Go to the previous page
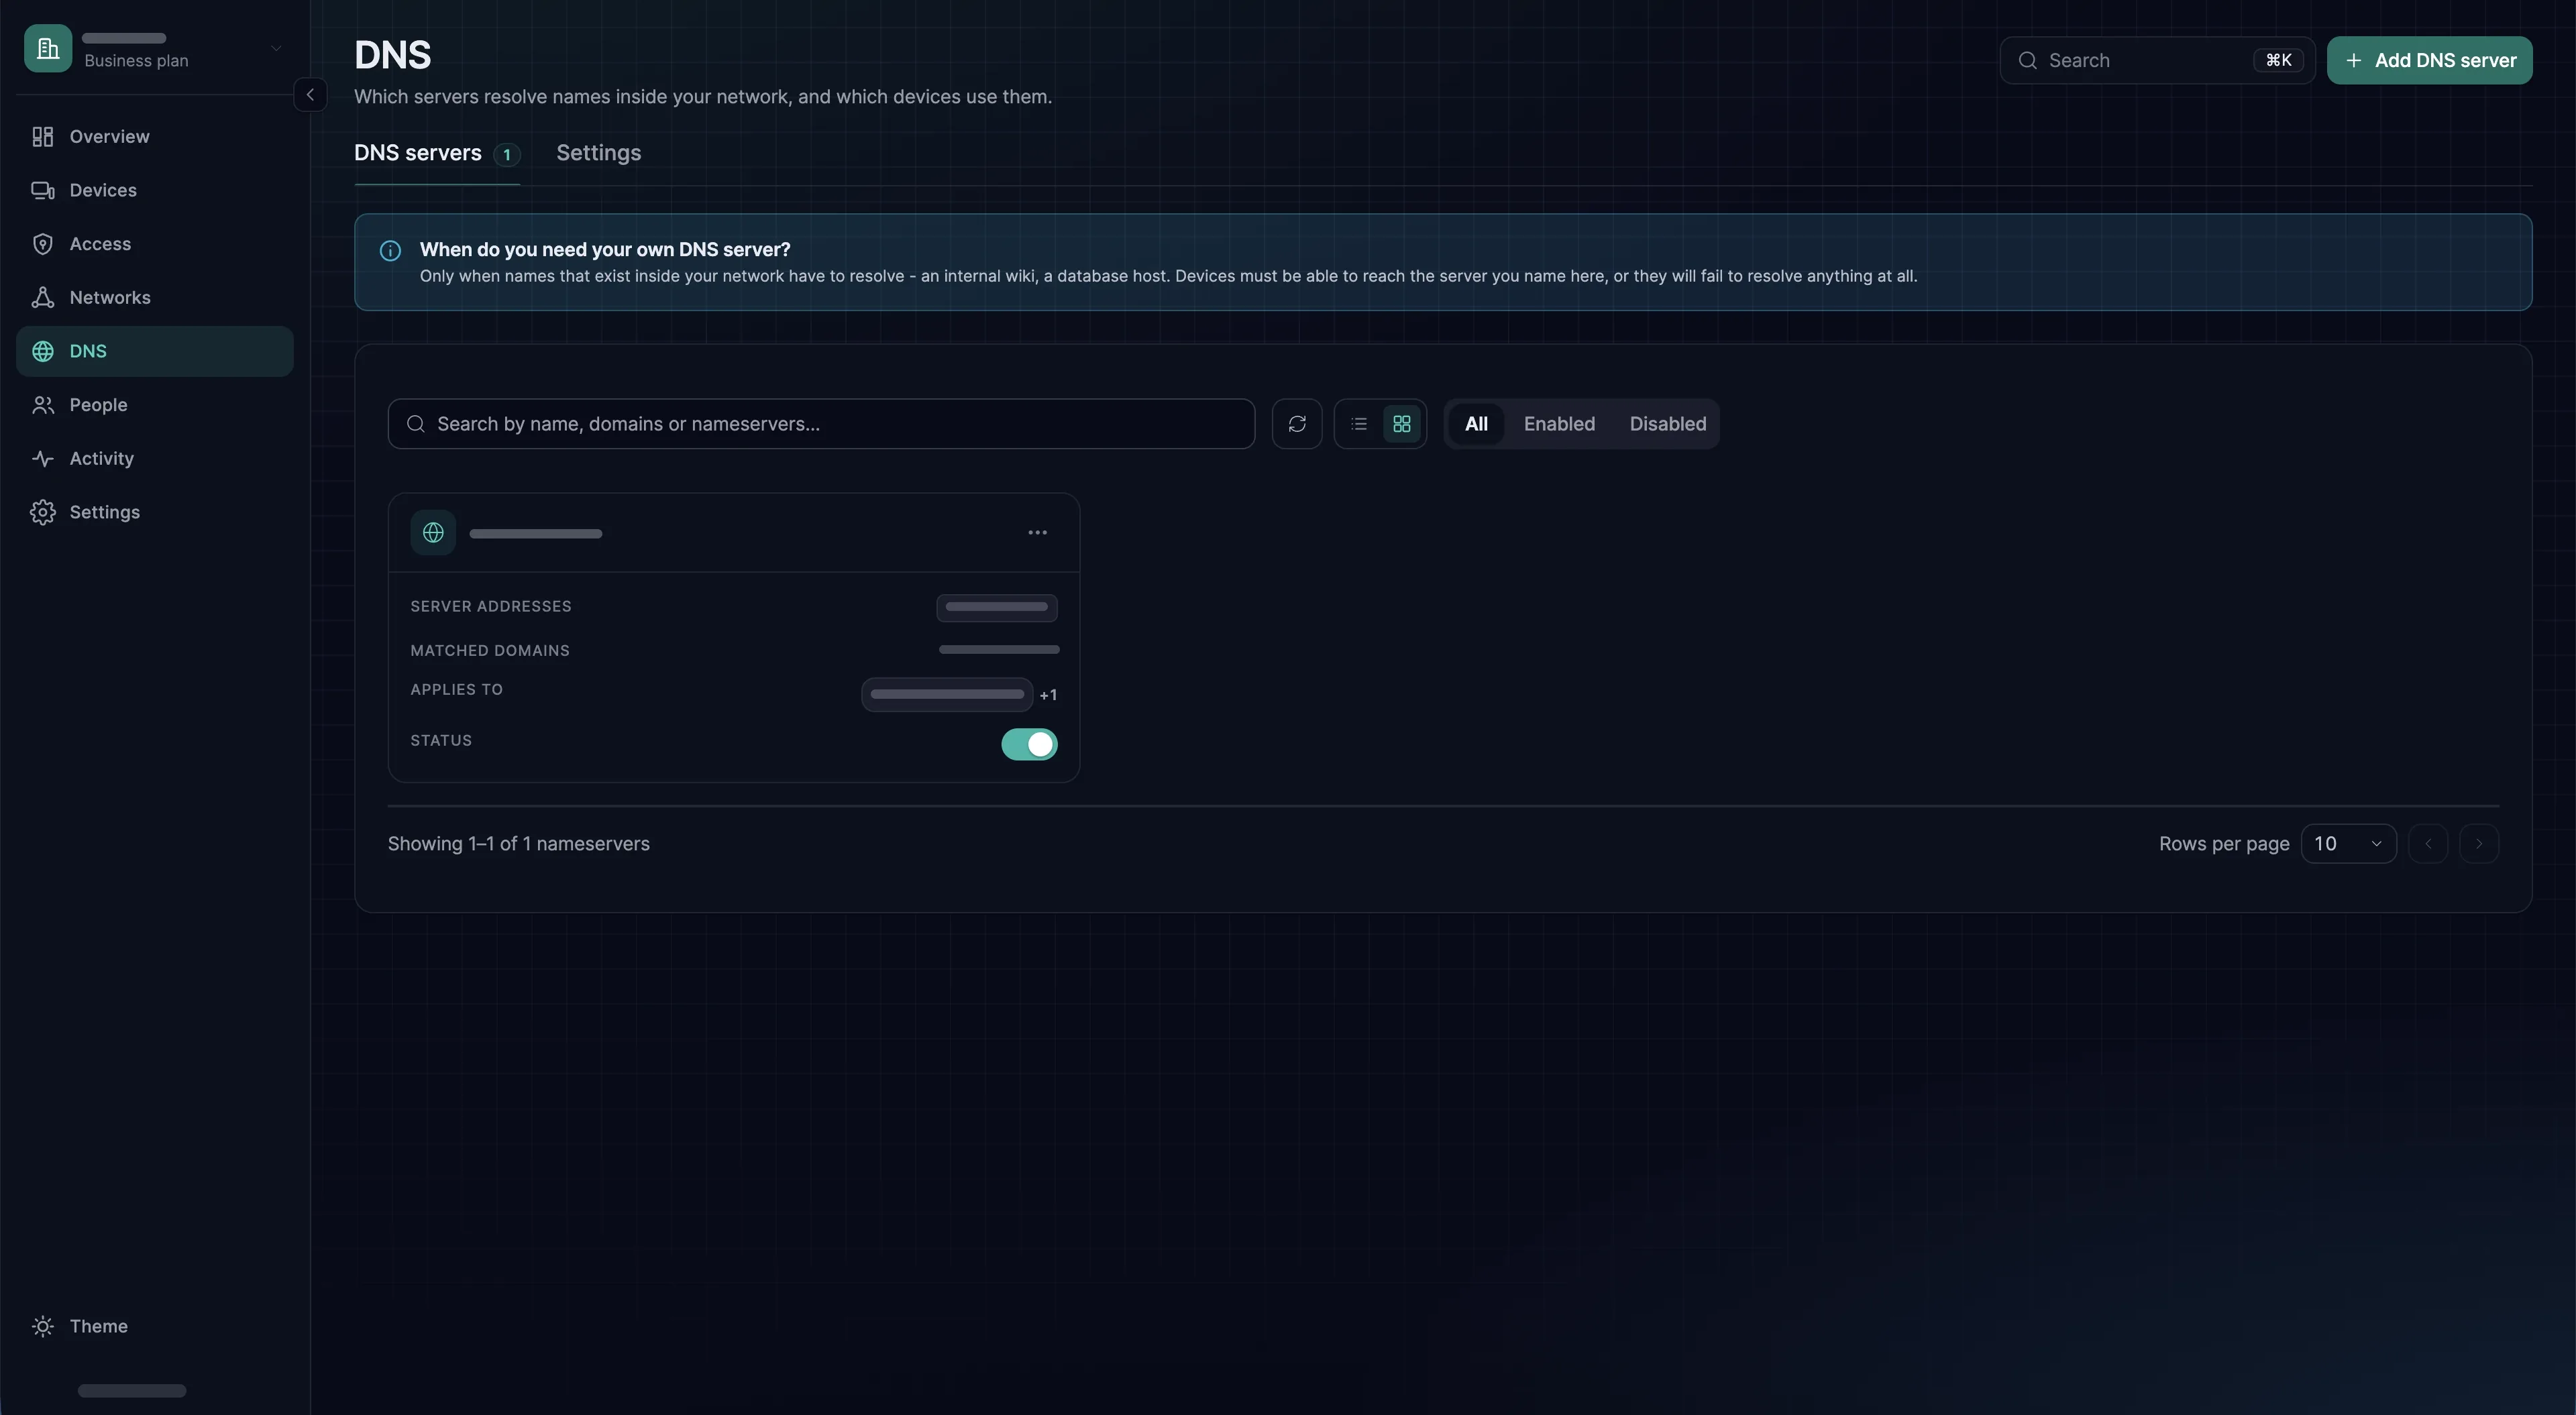This screenshot has height=1415, width=2576. pyautogui.click(x=2428, y=844)
